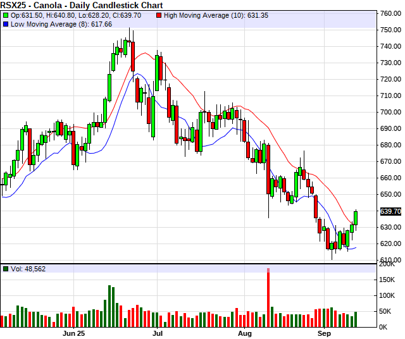Click the Jul date axis label
Image resolution: width=405 pixels, height=339 pixels.
[x=158, y=333]
